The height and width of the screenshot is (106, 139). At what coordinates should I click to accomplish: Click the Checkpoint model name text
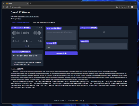[28, 16]
